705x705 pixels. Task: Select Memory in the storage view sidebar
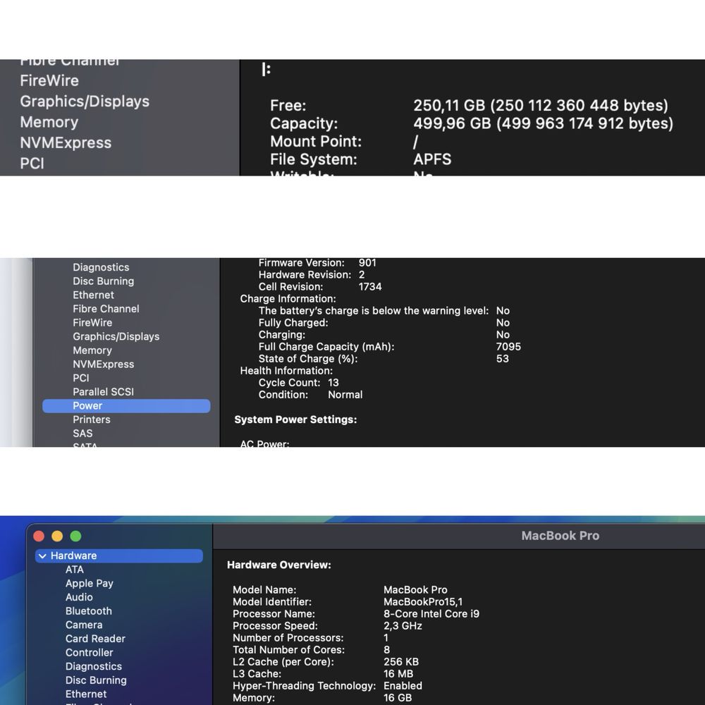(49, 122)
